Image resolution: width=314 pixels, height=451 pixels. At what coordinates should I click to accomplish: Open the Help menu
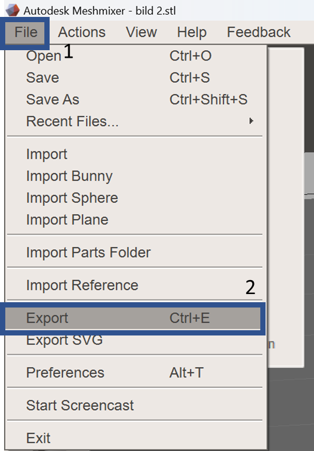(x=191, y=32)
